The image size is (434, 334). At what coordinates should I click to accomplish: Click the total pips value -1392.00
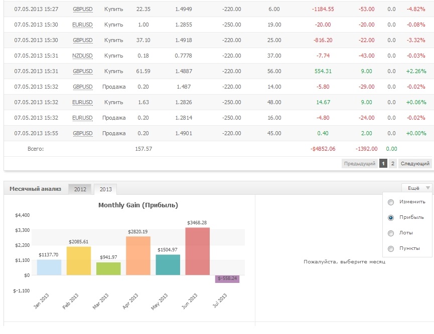[x=366, y=149]
